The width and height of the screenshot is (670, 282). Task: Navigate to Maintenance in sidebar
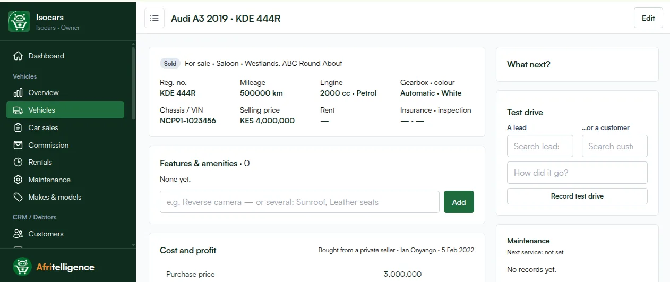pyautogui.click(x=65, y=180)
